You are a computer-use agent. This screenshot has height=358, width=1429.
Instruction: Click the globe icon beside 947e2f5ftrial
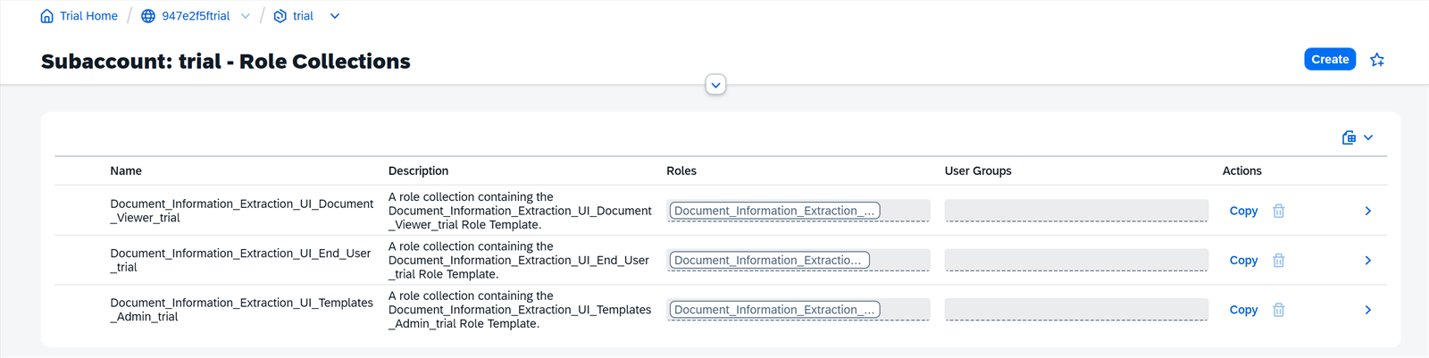coord(148,16)
